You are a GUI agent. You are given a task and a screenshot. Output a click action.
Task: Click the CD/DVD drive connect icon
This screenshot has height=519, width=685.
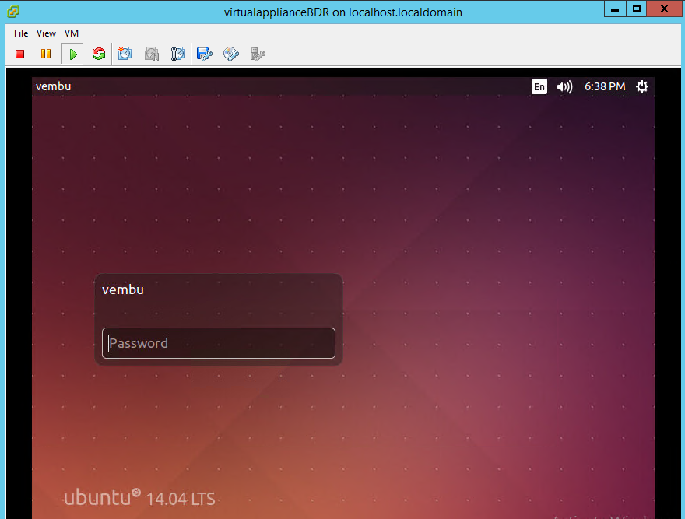231,54
